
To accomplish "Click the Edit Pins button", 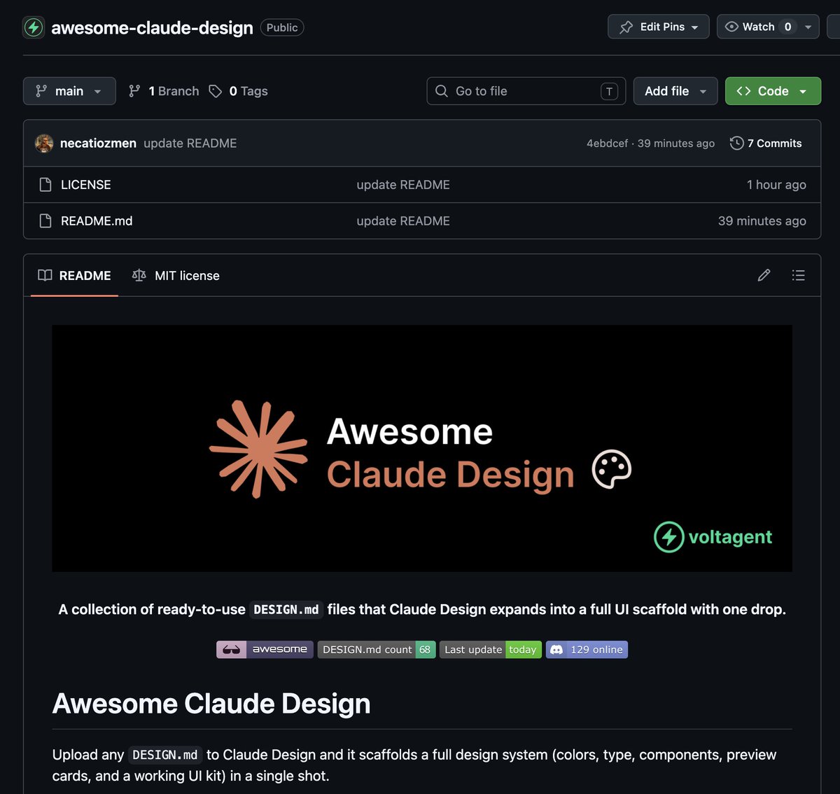I will coord(659,27).
